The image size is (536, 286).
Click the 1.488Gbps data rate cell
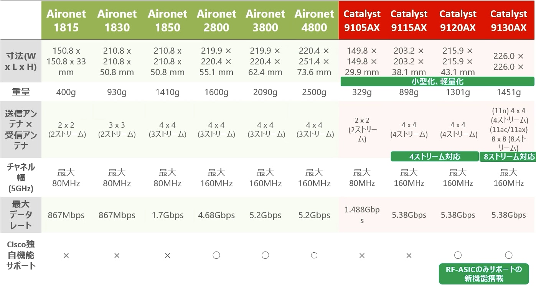click(x=362, y=215)
